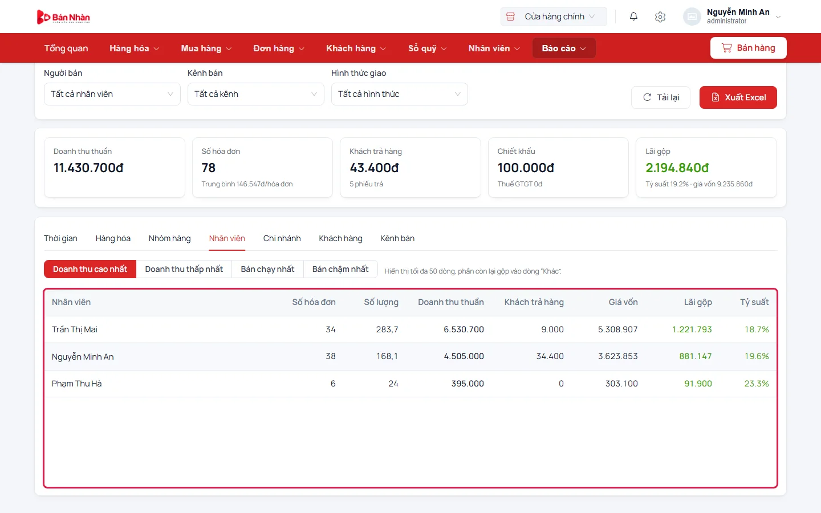The width and height of the screenshot is (821, 513).
Task: Open the Hình thức giao dropdown
Action: coord(400,94)
